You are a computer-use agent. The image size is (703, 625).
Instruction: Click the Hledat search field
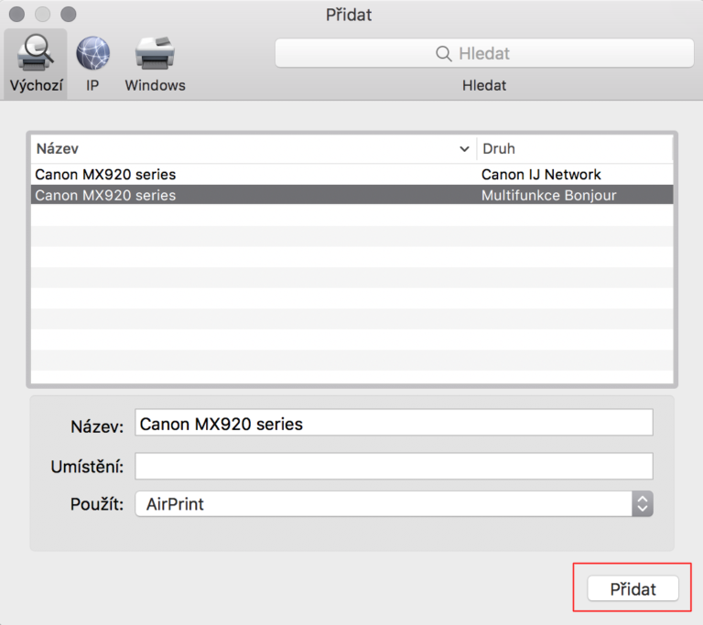[x=483, y=54]
